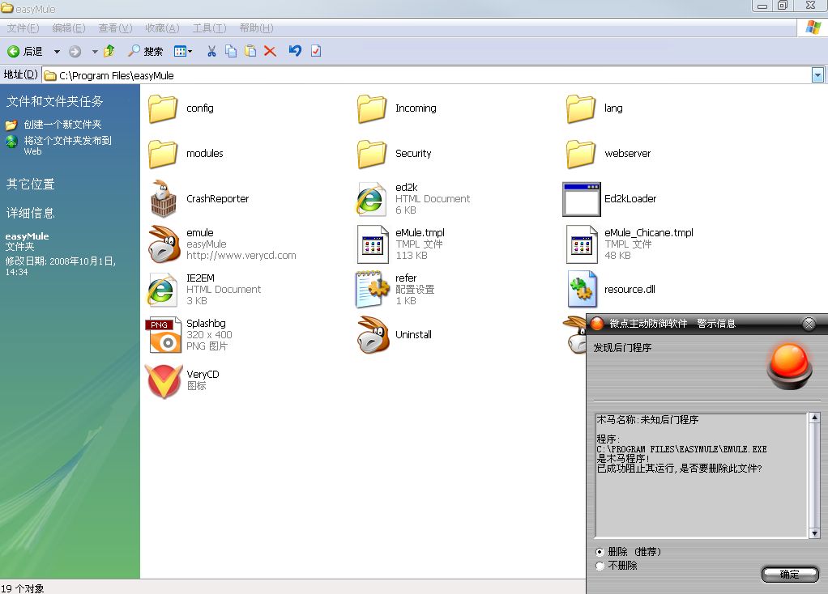The height and width of the screenshot is (594, 828).
Task: Open the Views dropdown button
Action: coord(183,51)
